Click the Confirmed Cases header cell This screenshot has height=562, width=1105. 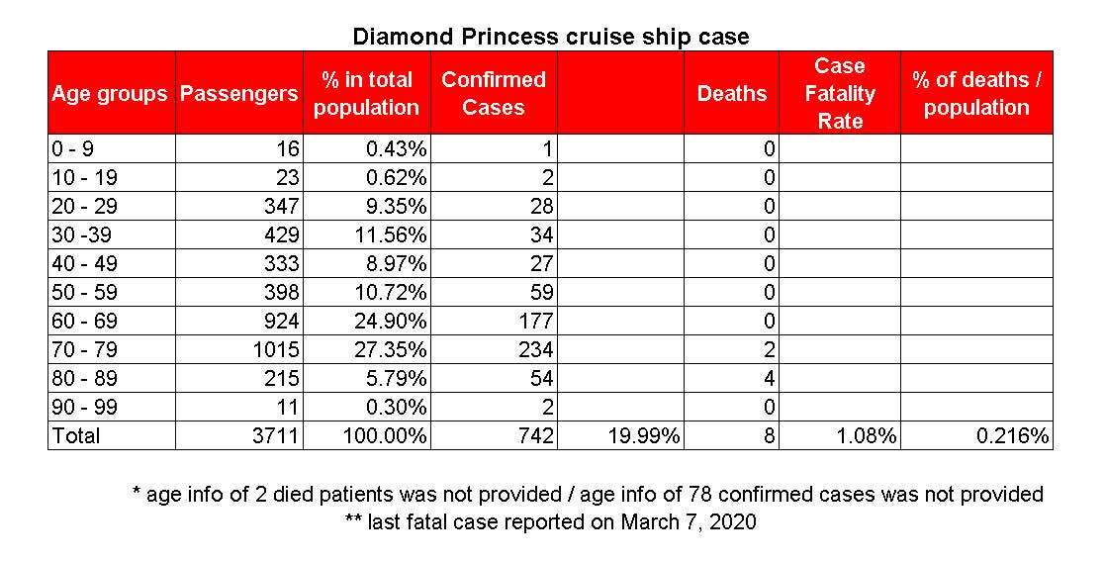point(493,94)
